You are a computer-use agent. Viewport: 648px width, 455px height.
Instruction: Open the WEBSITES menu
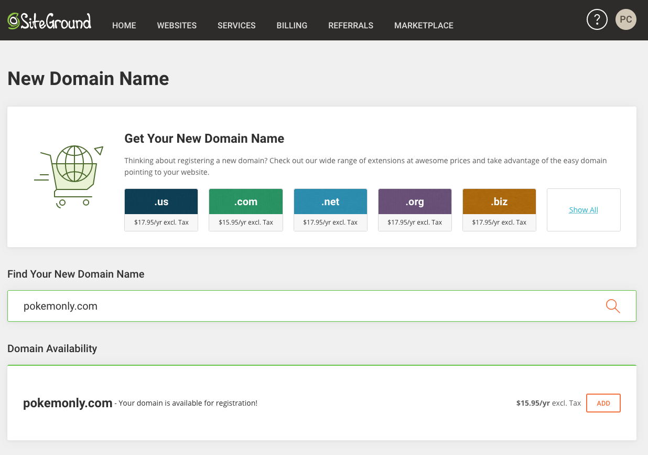pyautogui.click(x=177, y=25)
